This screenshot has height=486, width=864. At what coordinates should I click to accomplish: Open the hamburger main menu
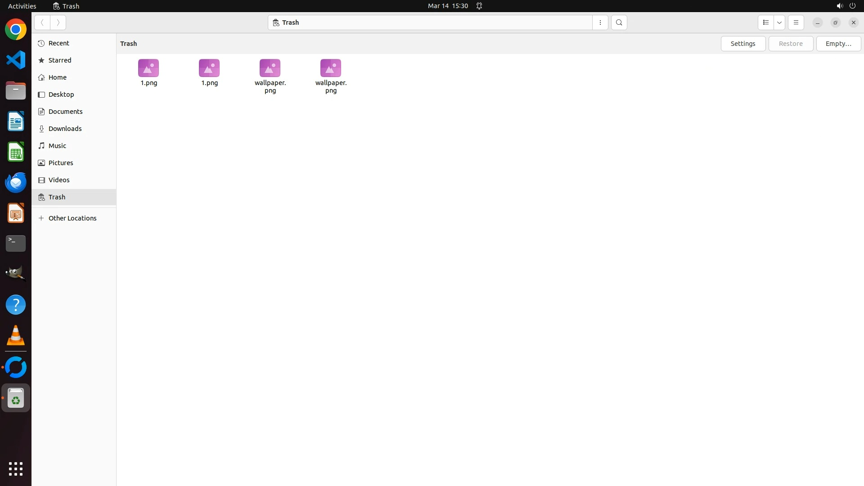[x=796, y=22]
